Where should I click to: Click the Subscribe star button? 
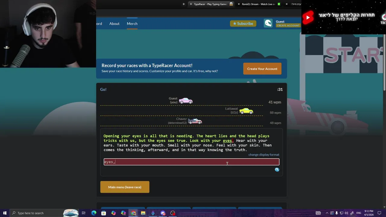243,24
